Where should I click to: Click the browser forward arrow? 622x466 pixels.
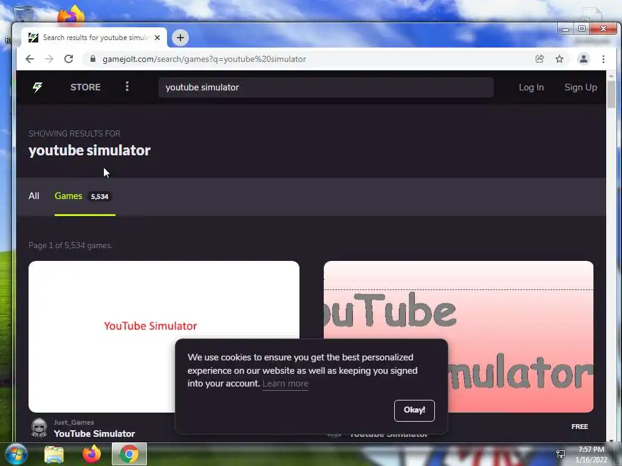point(49,59)
